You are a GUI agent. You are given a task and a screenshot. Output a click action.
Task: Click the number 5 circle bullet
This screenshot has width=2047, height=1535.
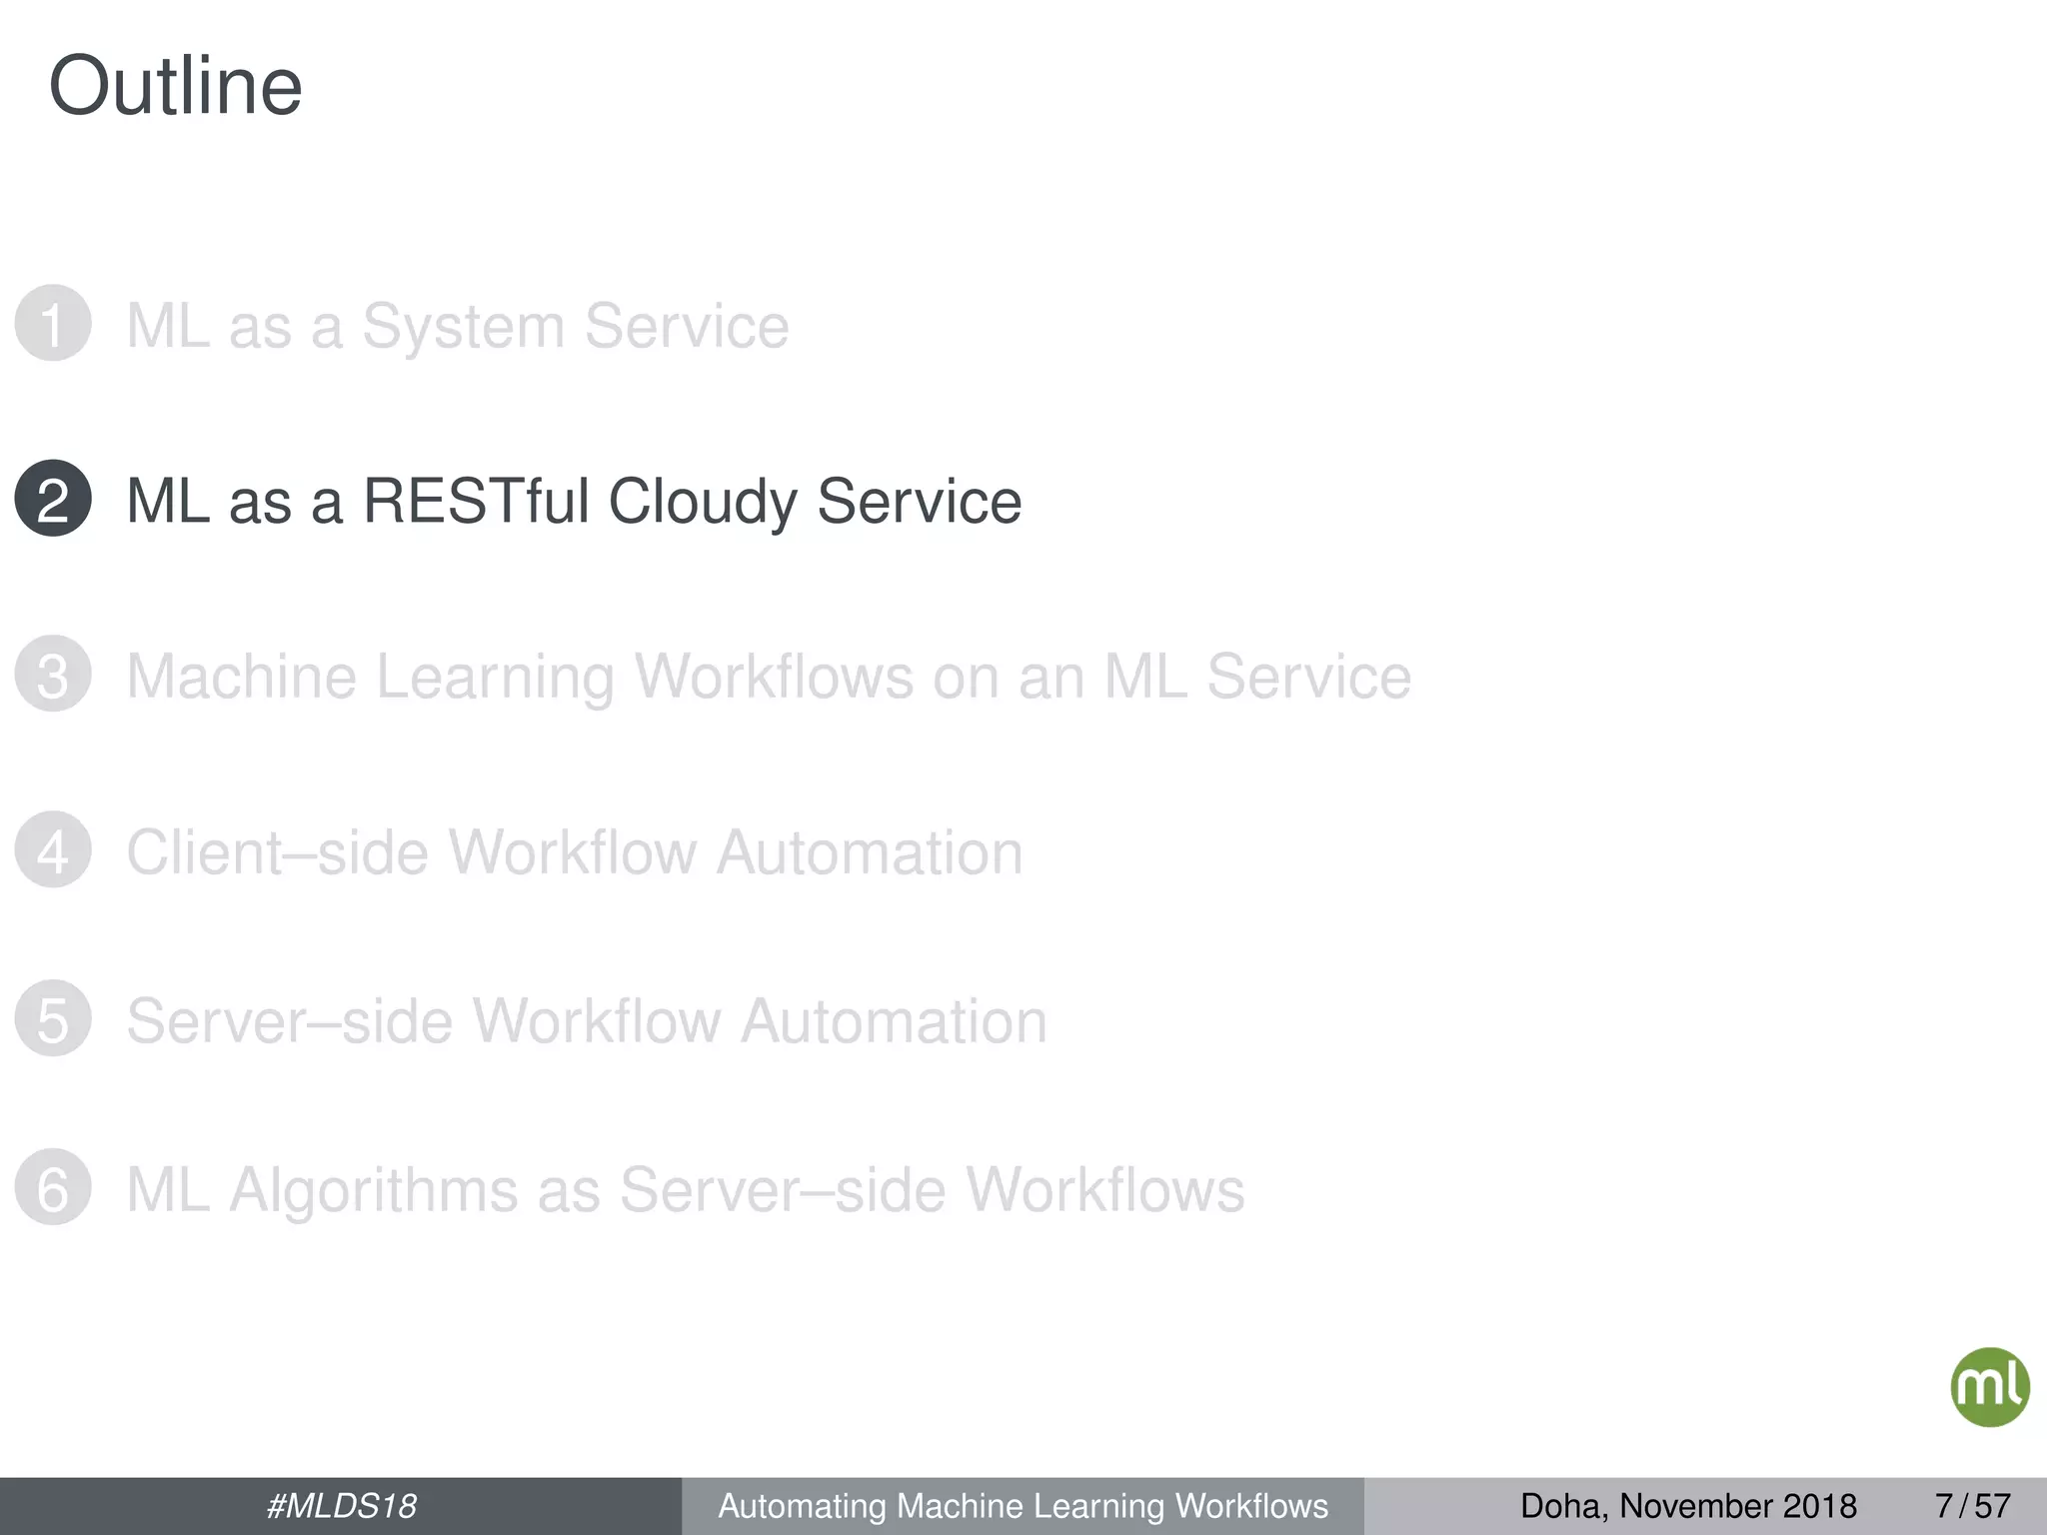pyautogui.click(x=53, y=1018)
